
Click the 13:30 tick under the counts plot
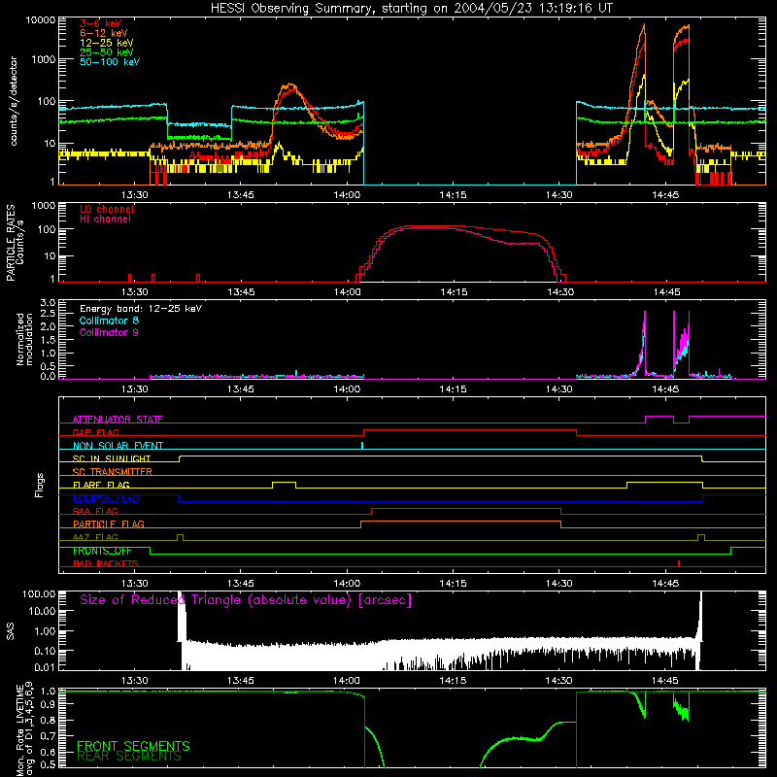tap(135, 195)
